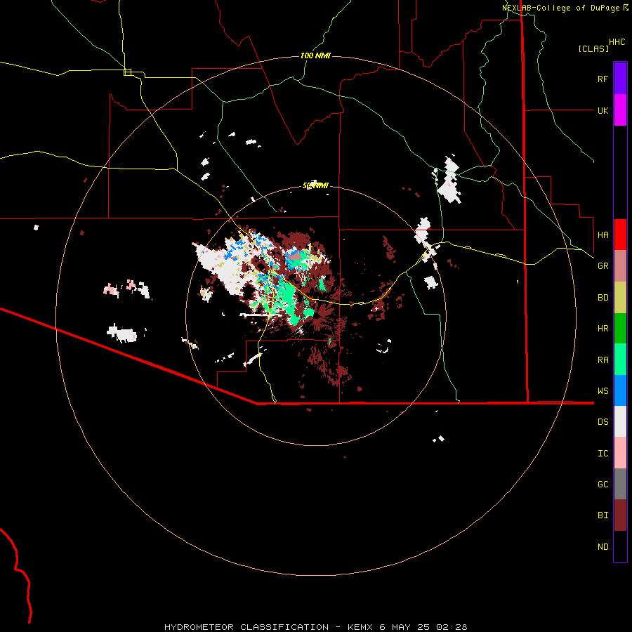Click the WS blue legend swatch
The image size is (632, 632).
[x=620, y=390]
